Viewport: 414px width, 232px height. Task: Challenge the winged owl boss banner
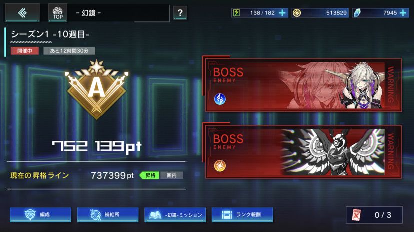tap(303, 152)
